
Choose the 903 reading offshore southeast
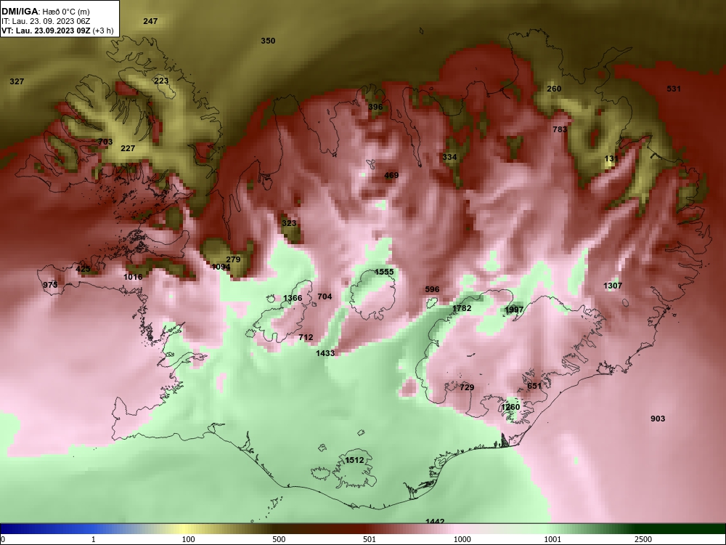tap(658, 419)
